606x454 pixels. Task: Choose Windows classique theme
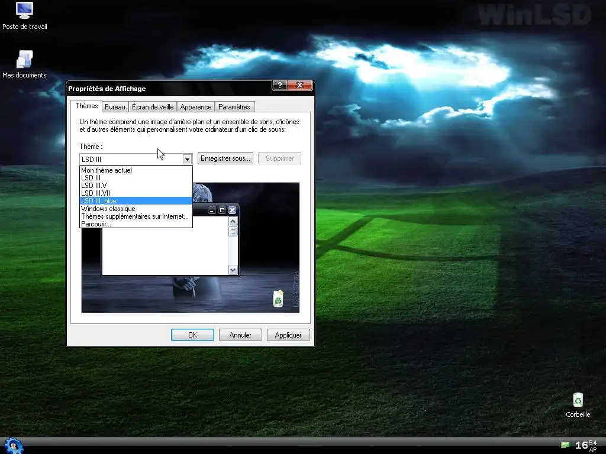[x=136, y=209]
